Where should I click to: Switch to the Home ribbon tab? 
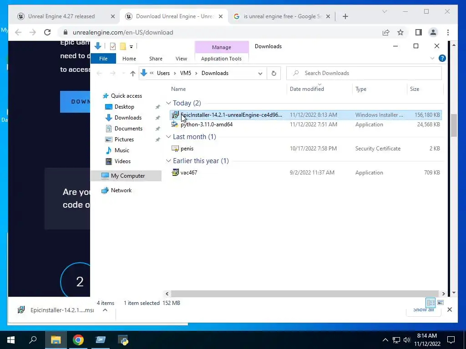[129, 59]
